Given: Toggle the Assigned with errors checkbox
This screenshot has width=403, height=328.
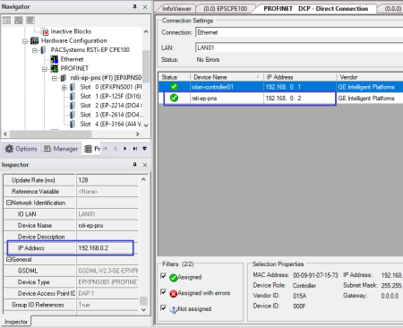Looking at the screenshot, I should 163,292.
